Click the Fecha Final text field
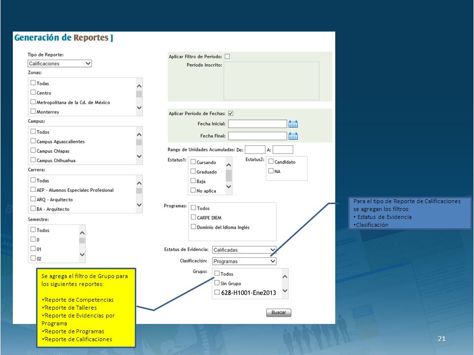This screenshot has height=355, width=474. (x=258, y=136)
